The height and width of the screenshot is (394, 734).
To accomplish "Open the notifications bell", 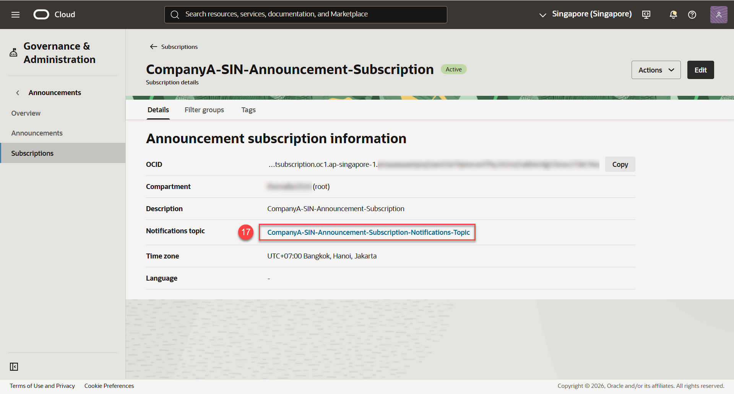I will click(673, 15).
